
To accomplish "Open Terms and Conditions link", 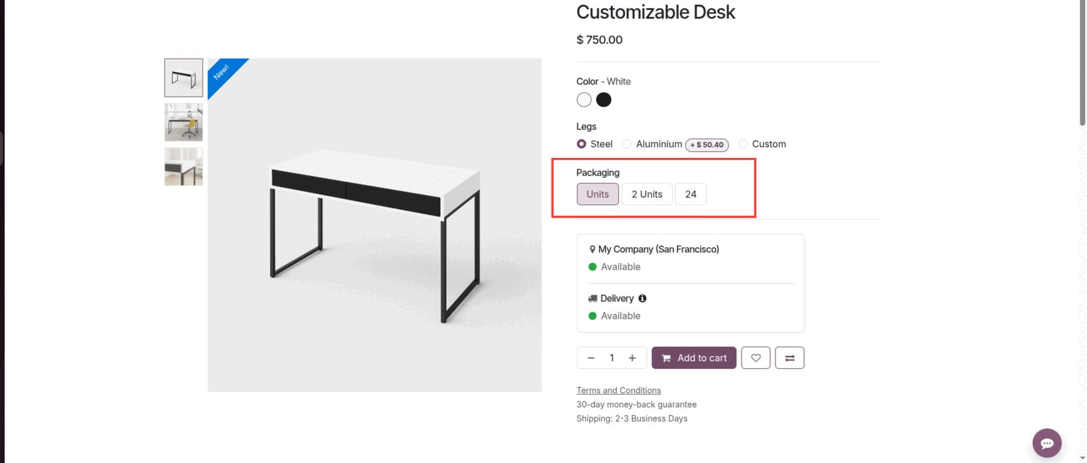I will 618,390.
